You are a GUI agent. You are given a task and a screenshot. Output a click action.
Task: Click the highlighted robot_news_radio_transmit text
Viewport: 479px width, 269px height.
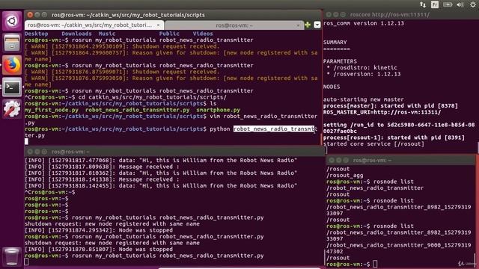pyautogui.click(x=274, y=129)
